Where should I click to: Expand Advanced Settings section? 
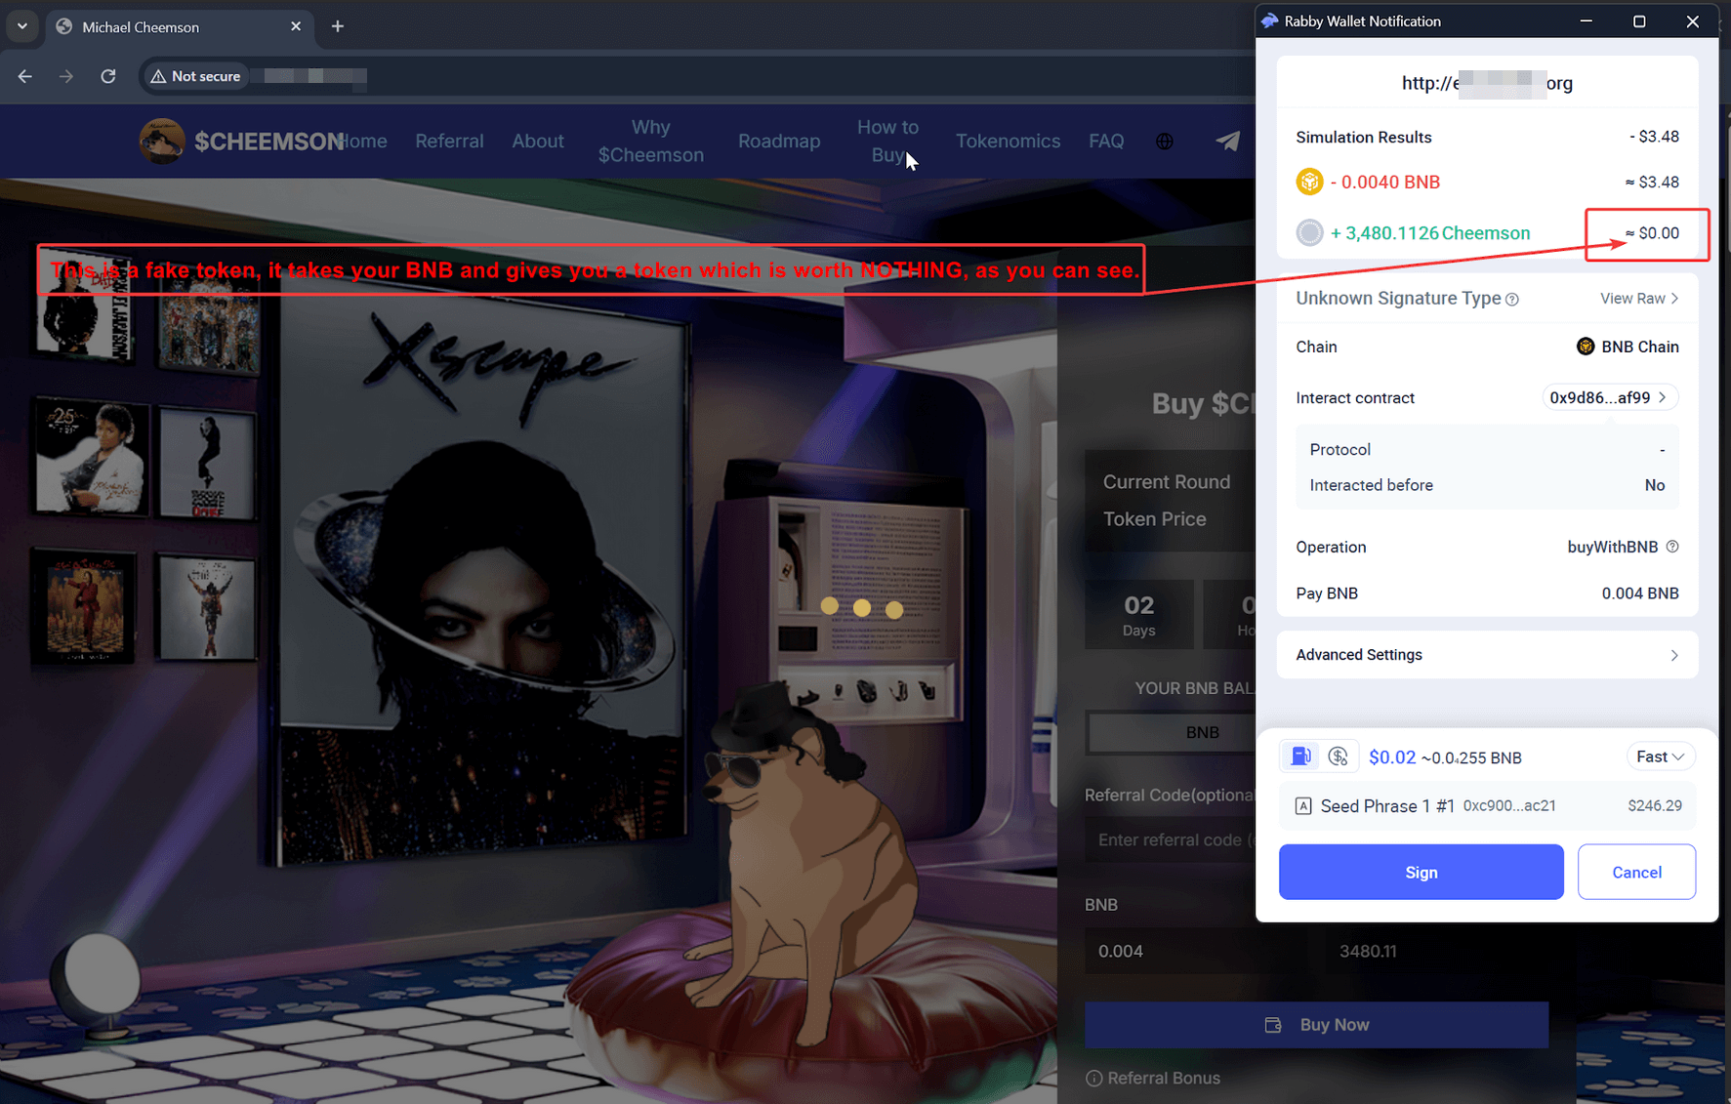click(1486, 655)
